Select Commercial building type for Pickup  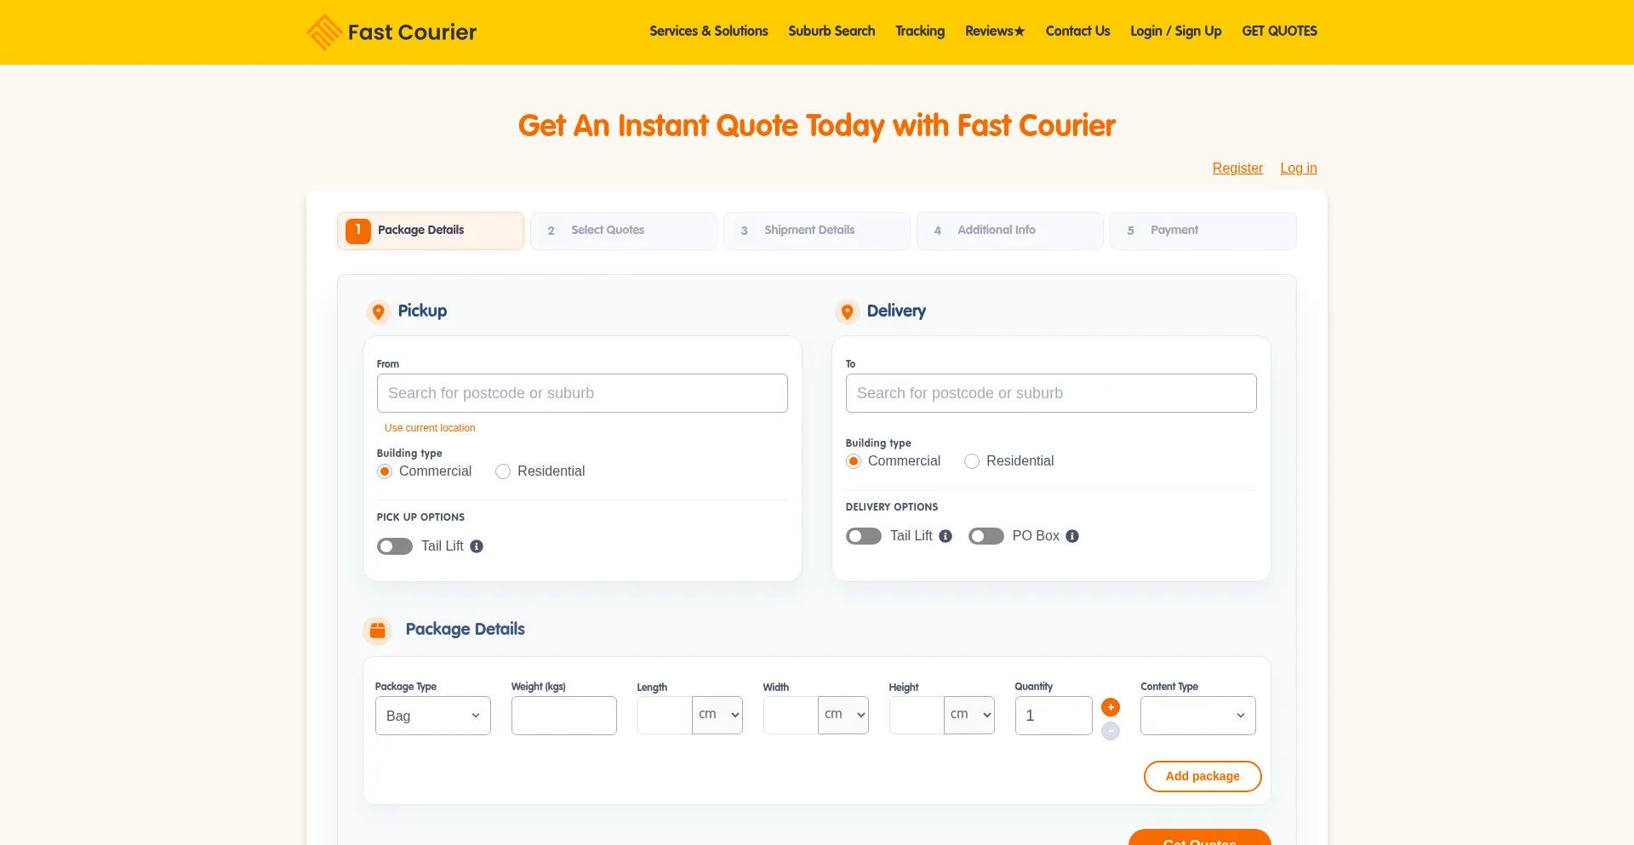pyautogui.click(x=385, y=471)
